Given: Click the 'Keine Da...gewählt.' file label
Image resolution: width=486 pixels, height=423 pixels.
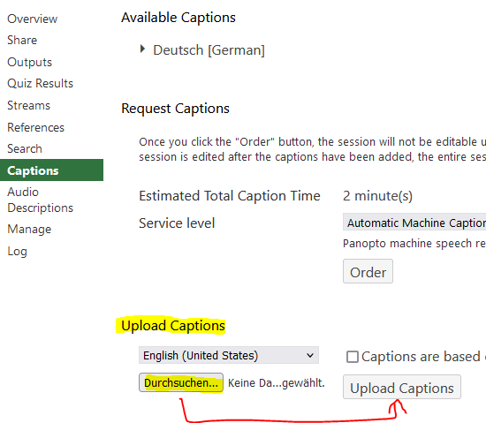Looking at the screenshot, I should click(277, 383).
